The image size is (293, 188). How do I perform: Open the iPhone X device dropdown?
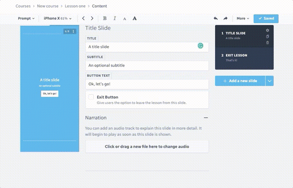[x=57, y=18]
